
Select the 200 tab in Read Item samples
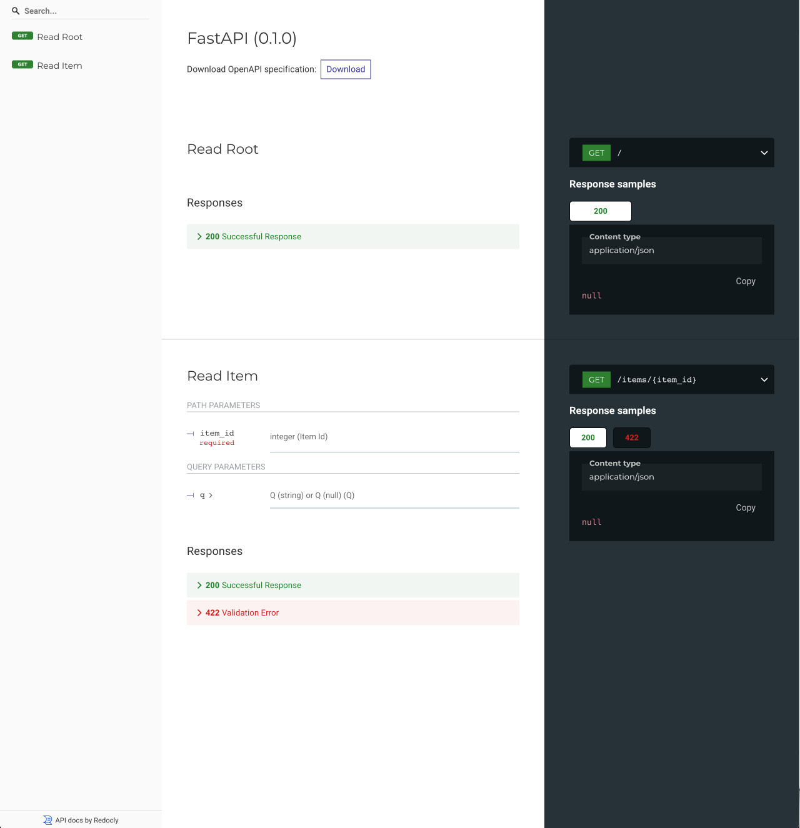pyautogui.click(x=588, y=437)
